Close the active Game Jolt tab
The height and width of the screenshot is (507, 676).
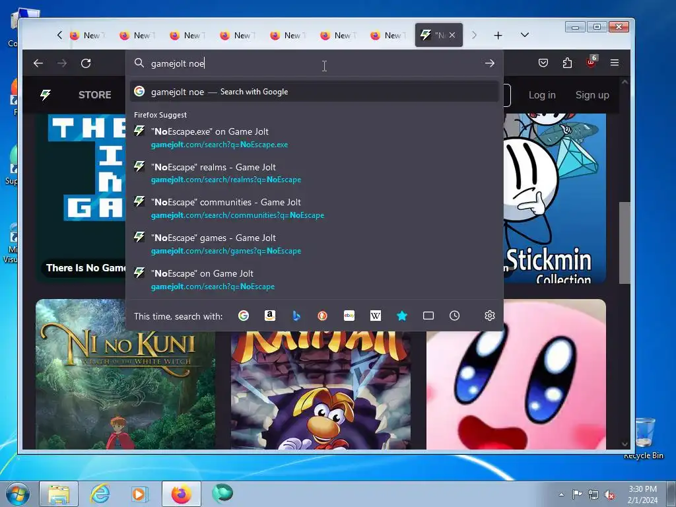[452, 35]
